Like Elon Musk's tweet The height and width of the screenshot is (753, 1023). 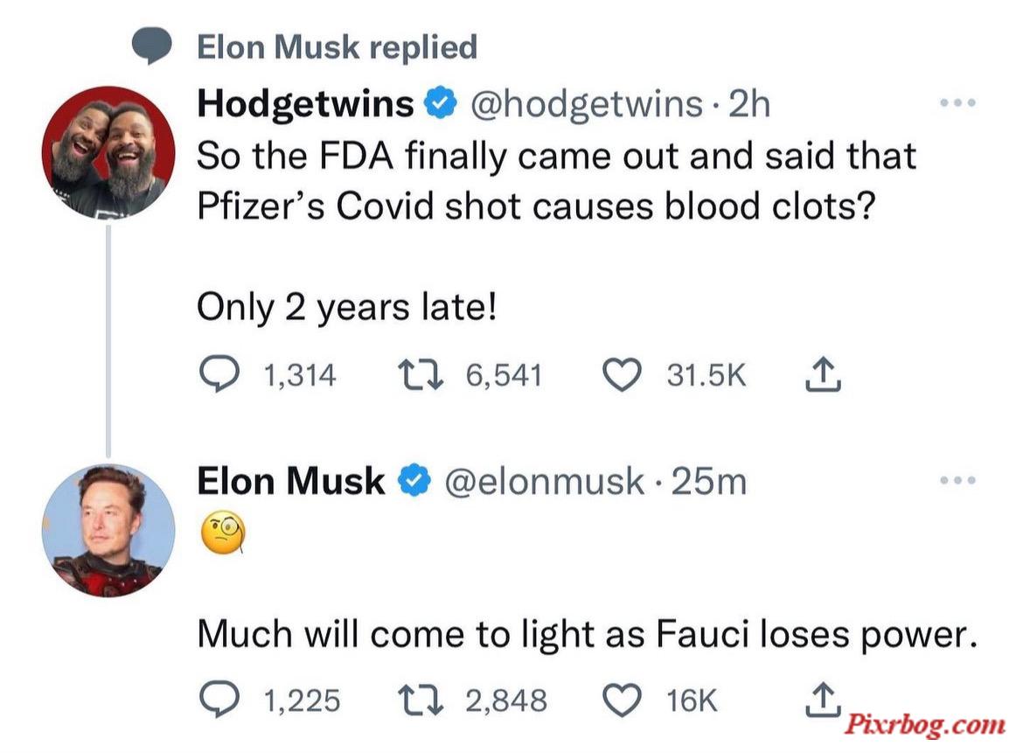622,701
